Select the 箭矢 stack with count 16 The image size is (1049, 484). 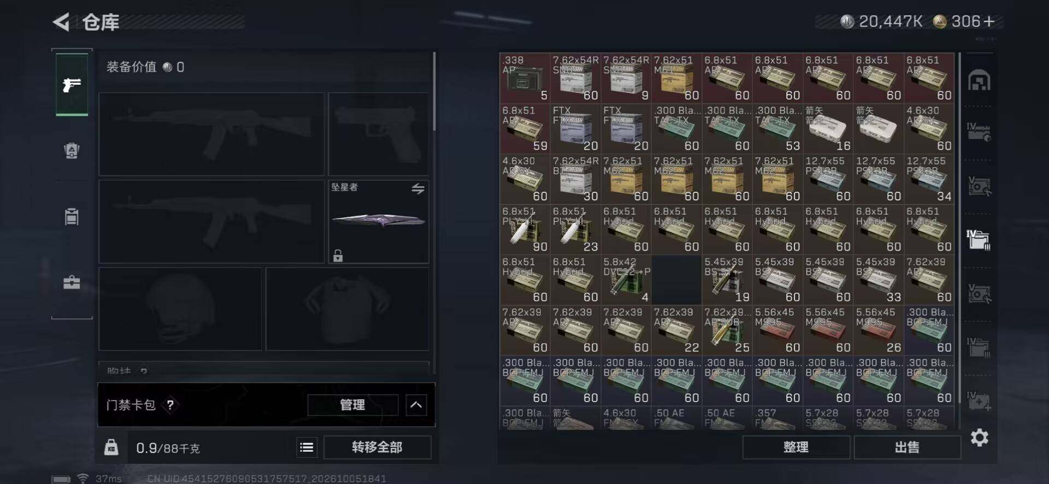point(828,128)
